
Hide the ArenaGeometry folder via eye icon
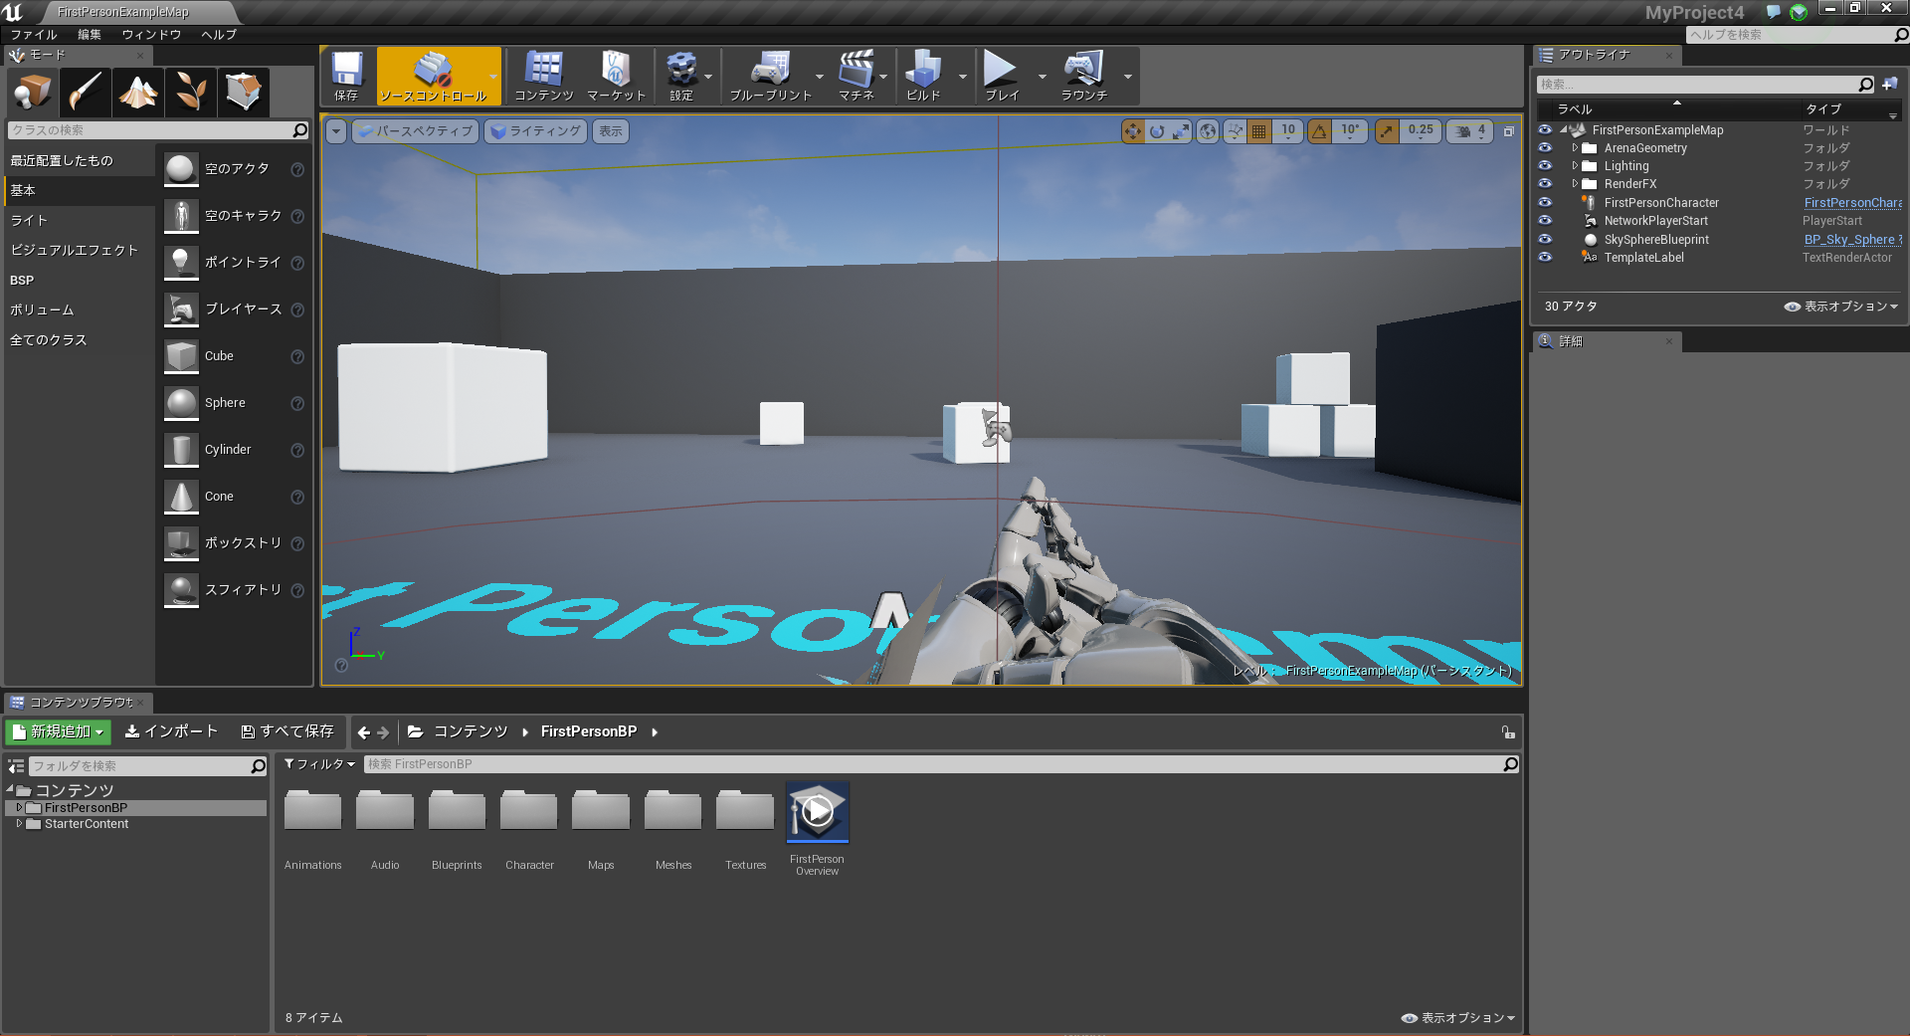coord(1545,148)
